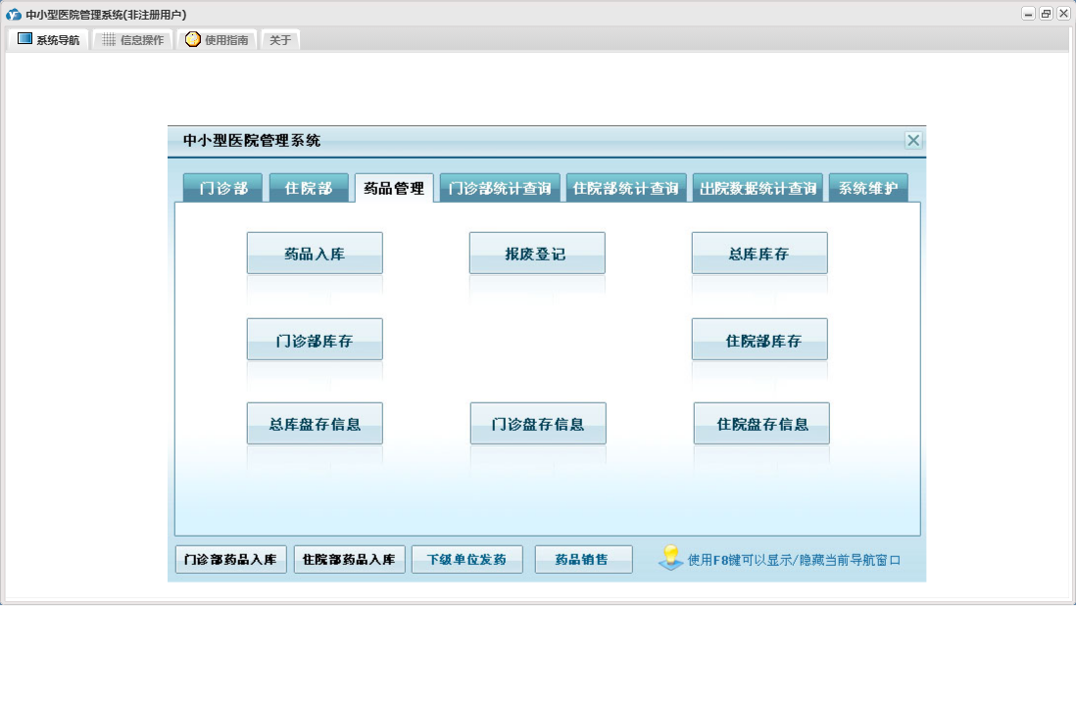Minimize the main application window
The image size is (1076, 701).
pos(1028,14)
